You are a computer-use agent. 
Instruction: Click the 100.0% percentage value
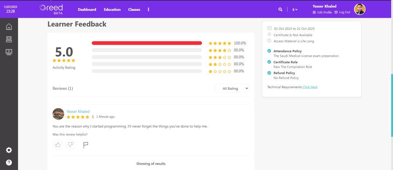pos(240,43)
